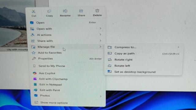
Task: Click the 'city with mounta' file name
Action: pos(17,50)
